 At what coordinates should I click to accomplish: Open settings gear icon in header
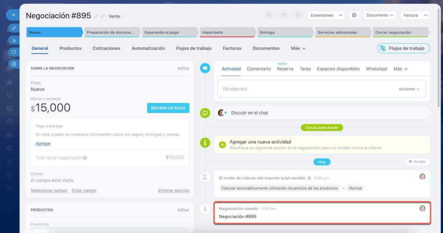click(x=354, y=15)
